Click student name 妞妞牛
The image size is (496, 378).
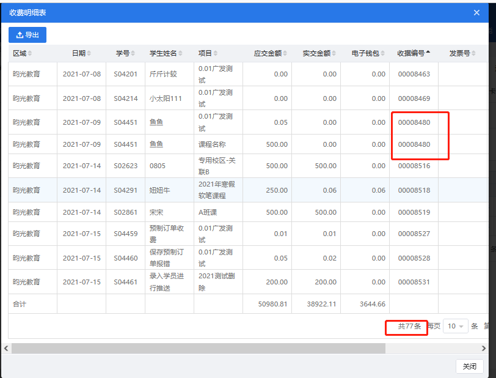coord(159,190)
